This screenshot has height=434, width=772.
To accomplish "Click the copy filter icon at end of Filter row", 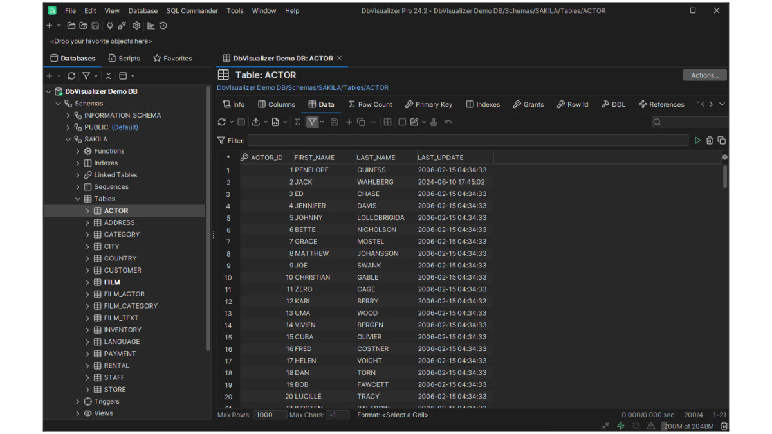I will [x=722, y=140].
